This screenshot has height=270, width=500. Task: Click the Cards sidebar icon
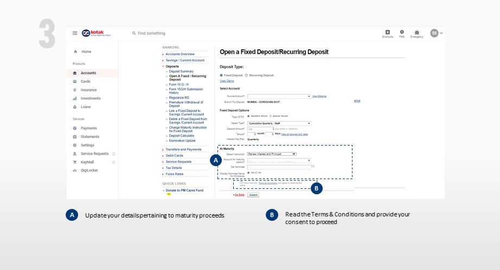point(75,81)
